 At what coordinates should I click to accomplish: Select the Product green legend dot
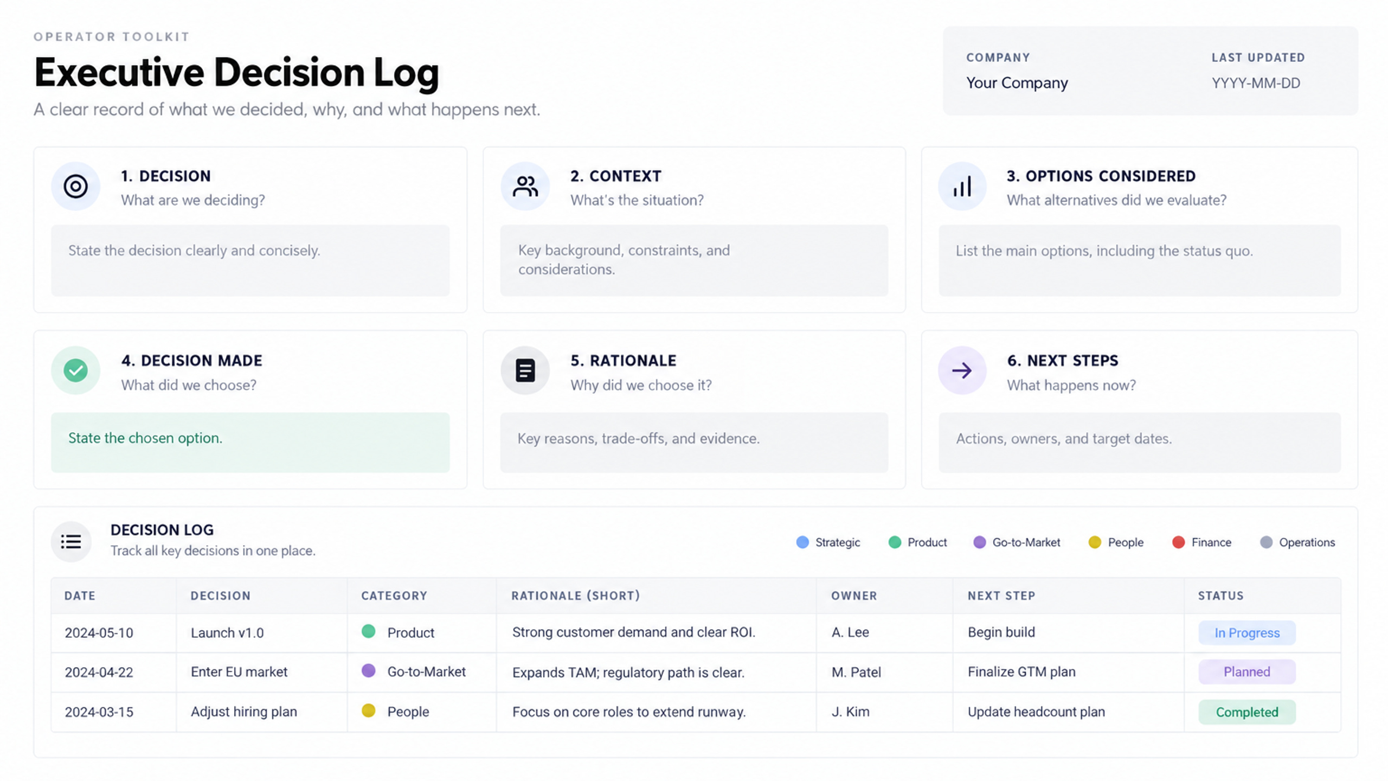point(895,542)
